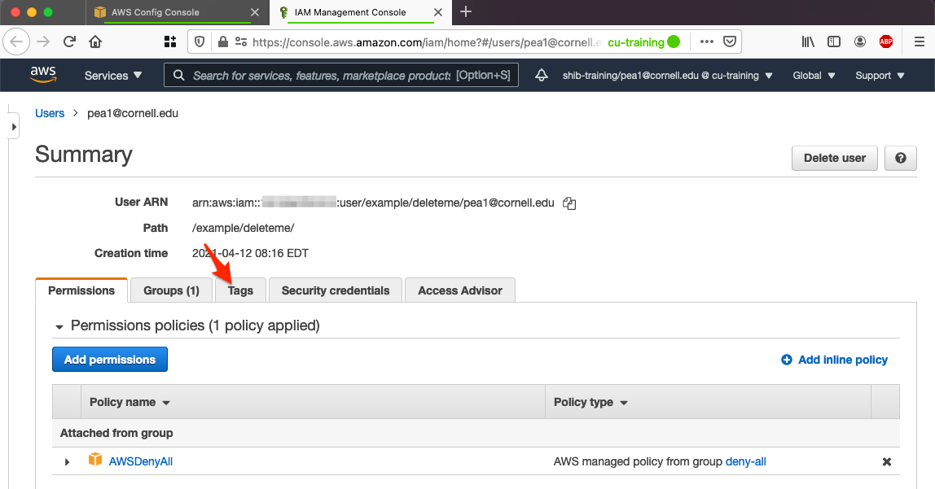Open the account dropdown shib-training/pea1@cornell.edu
The height and width of the screenshot is (489, 935).
[x=667, y=76]
